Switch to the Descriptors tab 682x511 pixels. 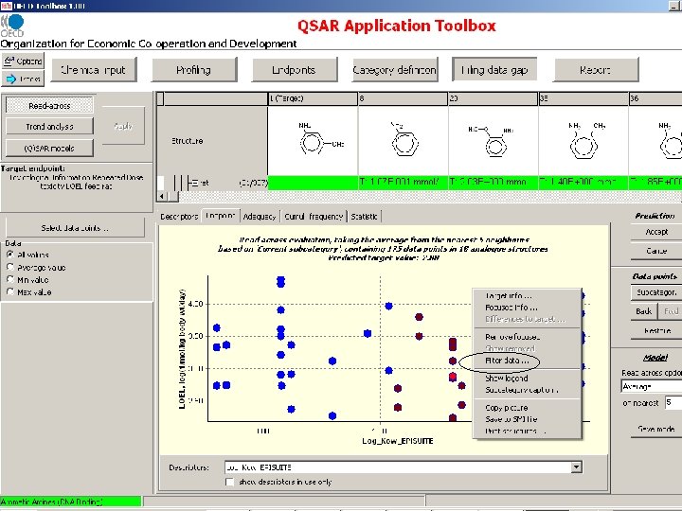click(179, 216)
